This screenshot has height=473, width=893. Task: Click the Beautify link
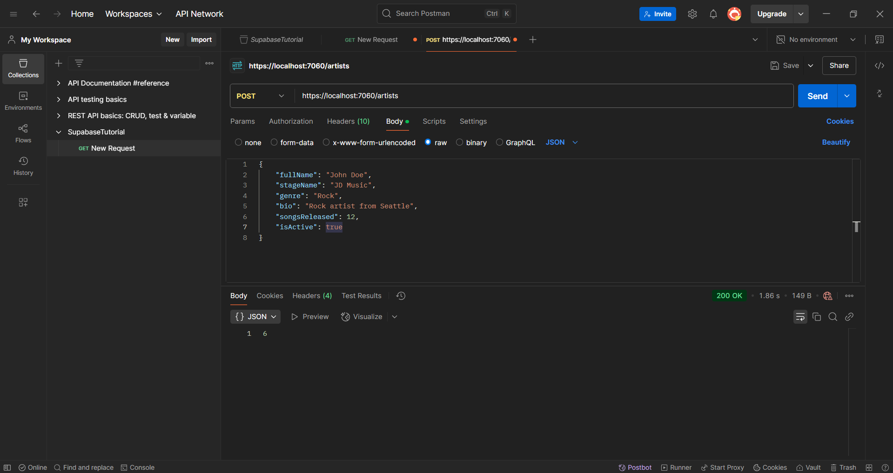pos(836,142)
